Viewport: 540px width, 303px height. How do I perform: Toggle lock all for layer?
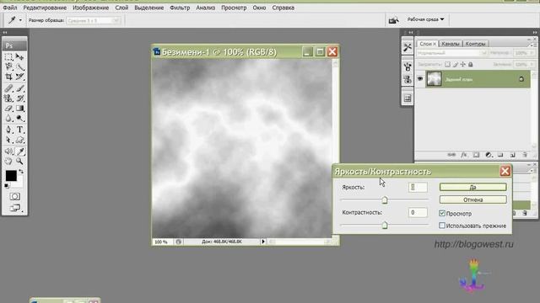click(x=471, y=64)
